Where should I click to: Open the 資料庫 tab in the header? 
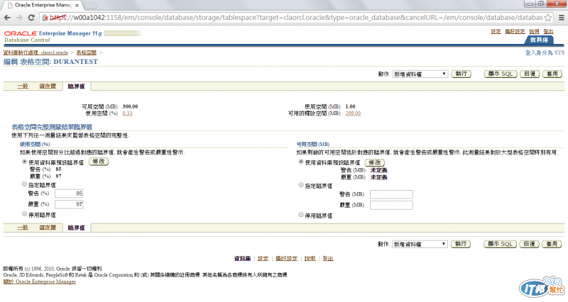(x=540, y=40)
